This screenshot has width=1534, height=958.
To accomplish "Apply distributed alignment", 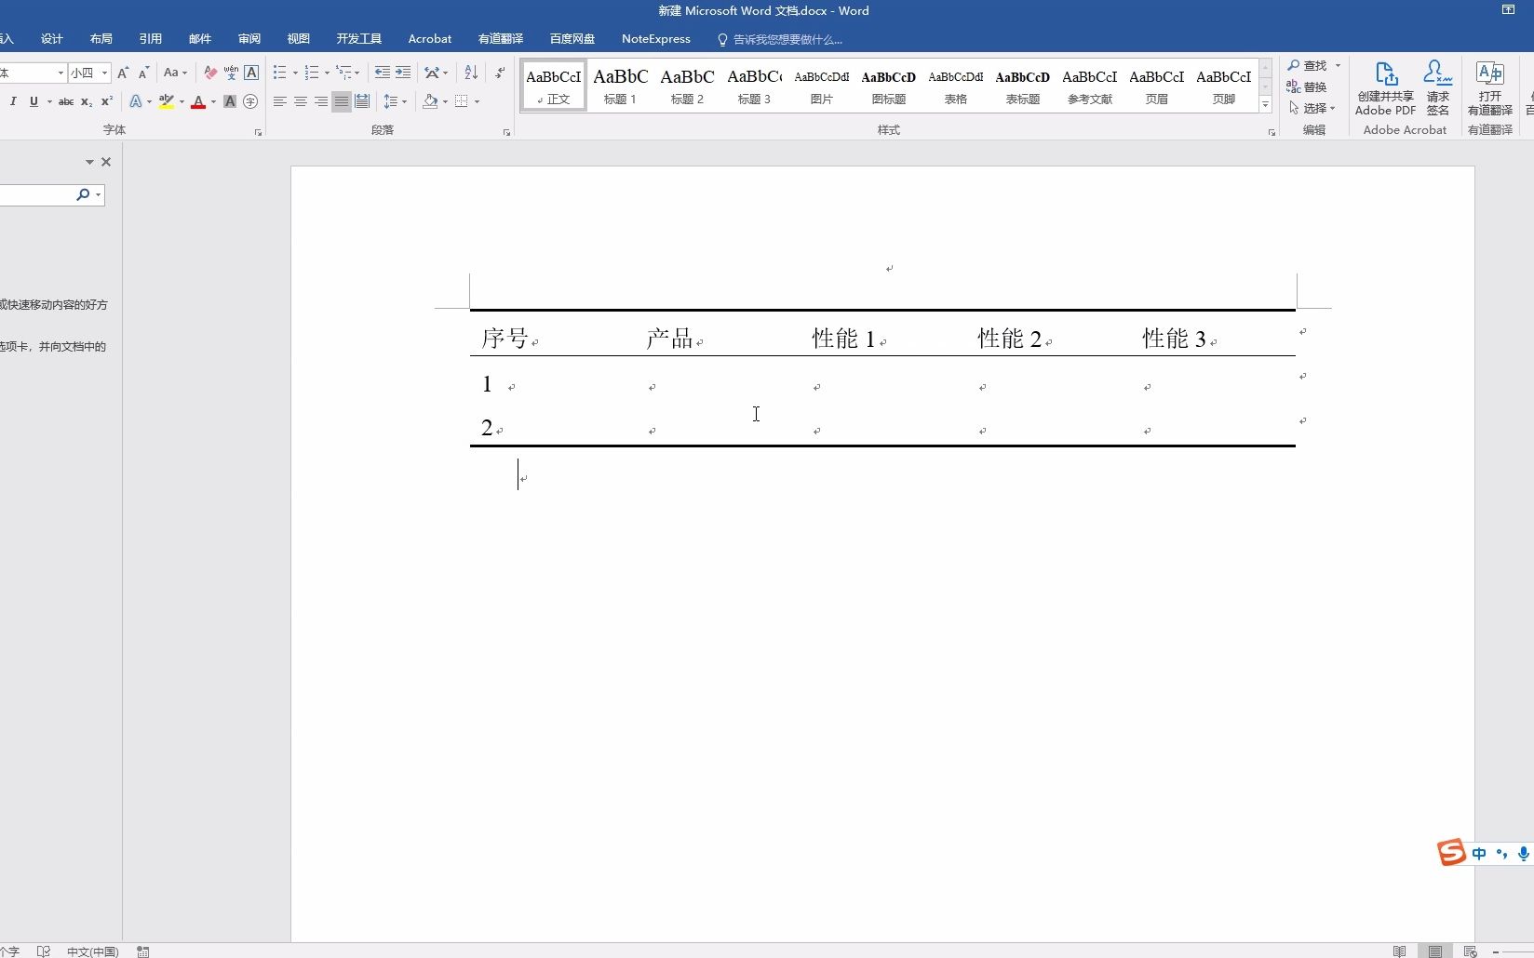I will click(x=362, y=101).
